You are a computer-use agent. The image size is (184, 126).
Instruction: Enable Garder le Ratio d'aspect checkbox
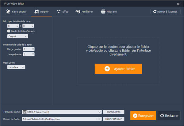click(9, 31)
